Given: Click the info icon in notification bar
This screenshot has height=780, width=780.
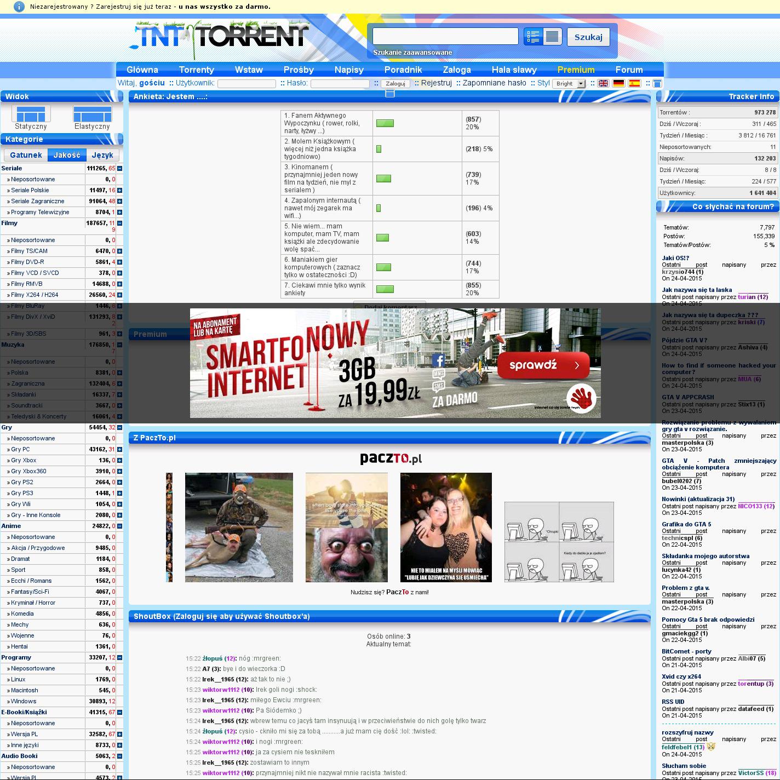Looking at the screenshot, I should pos(19,7).
